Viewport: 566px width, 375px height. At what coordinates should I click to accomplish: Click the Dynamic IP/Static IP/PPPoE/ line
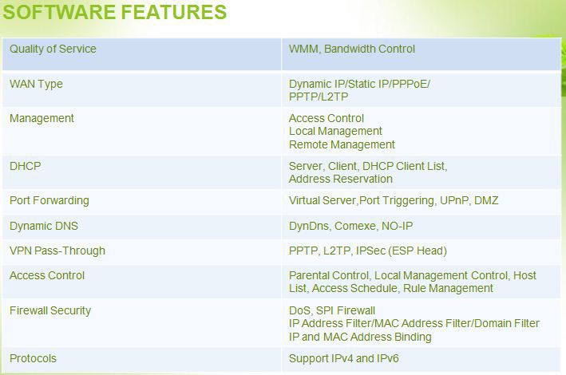pyautogui.click(x=359, y=84)
